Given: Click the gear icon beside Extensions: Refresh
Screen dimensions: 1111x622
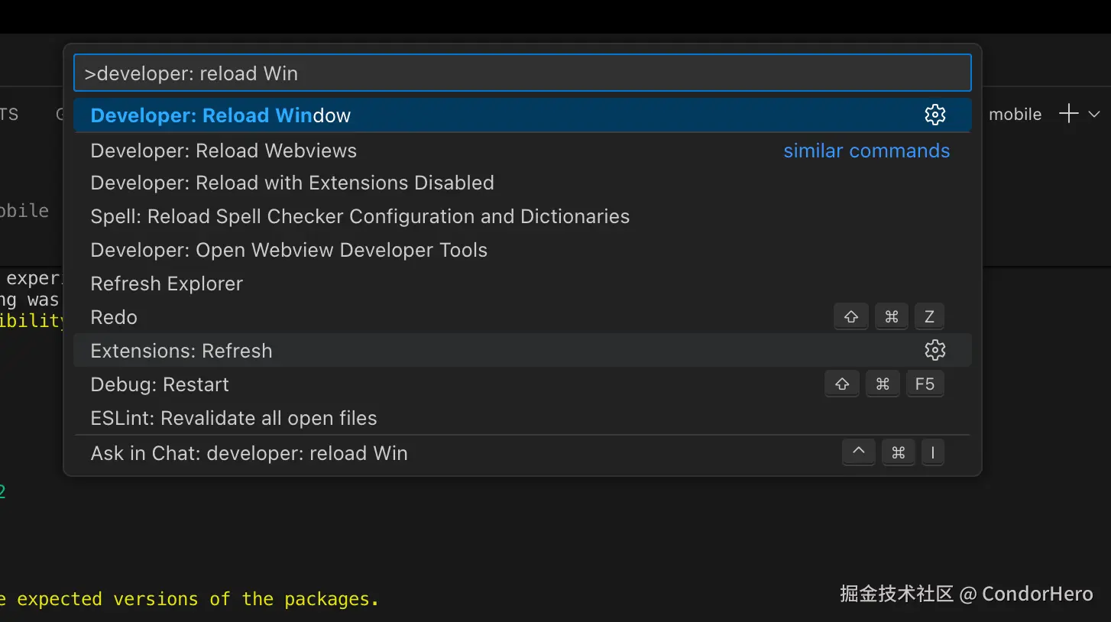Looking at the screenshot, I should (x=935, y=351).
